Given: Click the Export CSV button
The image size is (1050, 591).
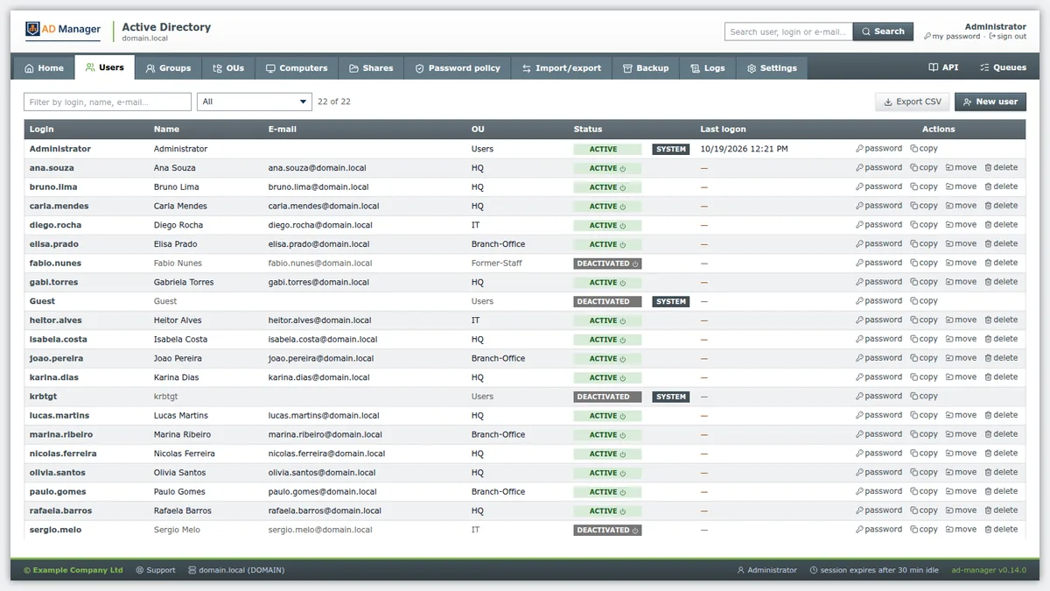Looking at the screenshot, I should [x=913, y=102].
